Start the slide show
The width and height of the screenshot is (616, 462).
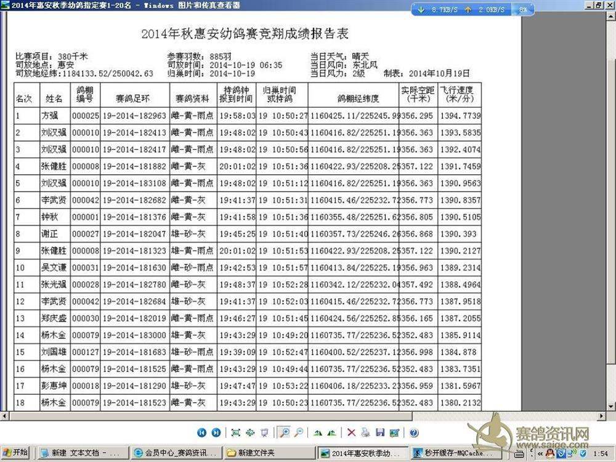264,432
